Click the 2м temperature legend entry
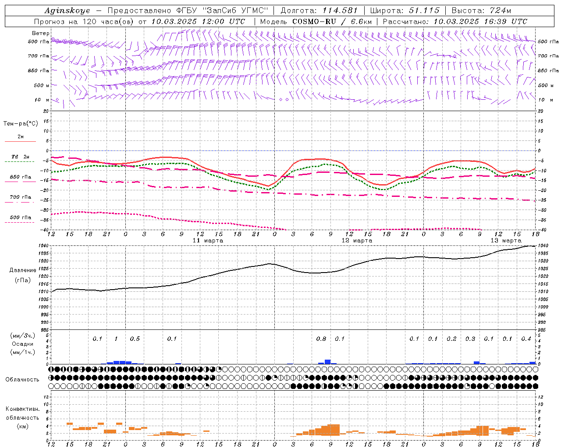This screenshot has width=561, height=448. 21,137
